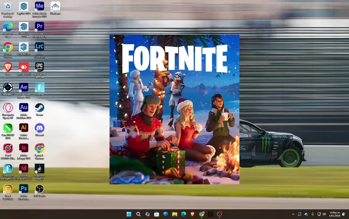This screenshot has width=349, height=219.
Task: Select CorelDRAW 2024 desktop icon
Action: coord(8,131)
